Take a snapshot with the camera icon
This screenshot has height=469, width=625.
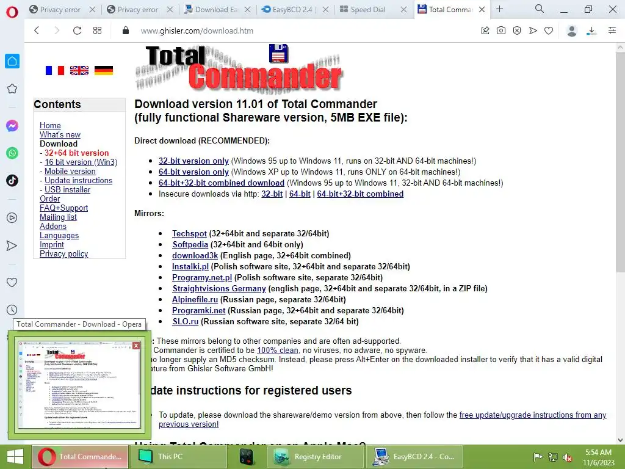pyautogui.click(x=501, y=31)
